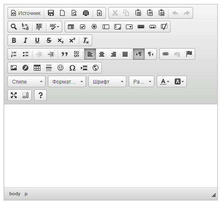This screenshot has width=221, height=202.
Task: Undo the last action
Action: coord(175,13)
